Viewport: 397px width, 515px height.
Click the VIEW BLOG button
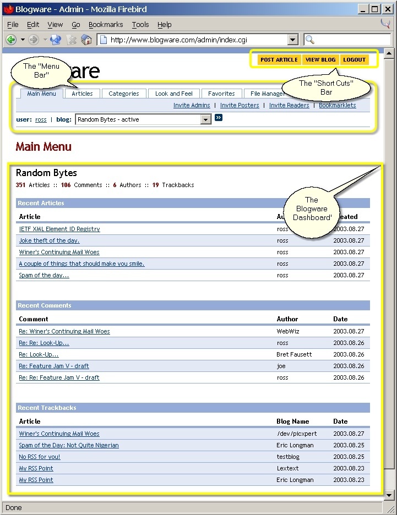click(320, 60)
